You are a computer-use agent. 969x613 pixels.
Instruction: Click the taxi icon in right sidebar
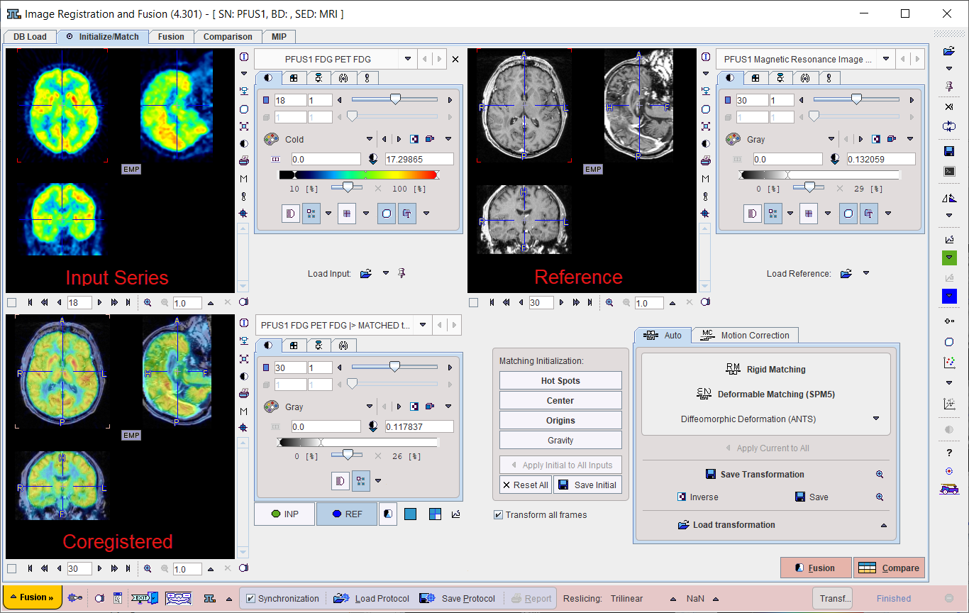[x=949, y=489]
